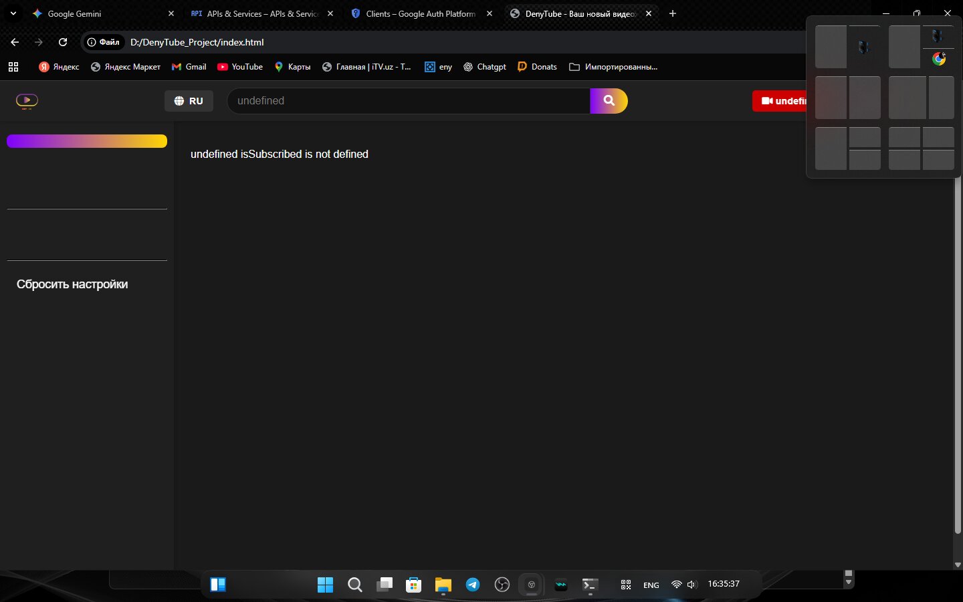The width and height of the screenshot is (963, 602).
Task: Open the browser apps grid icon
Action: (x=13, y=67)
